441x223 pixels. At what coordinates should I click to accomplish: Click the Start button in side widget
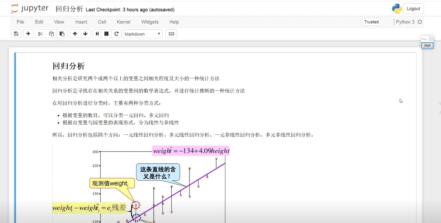(x=427, y=46)
